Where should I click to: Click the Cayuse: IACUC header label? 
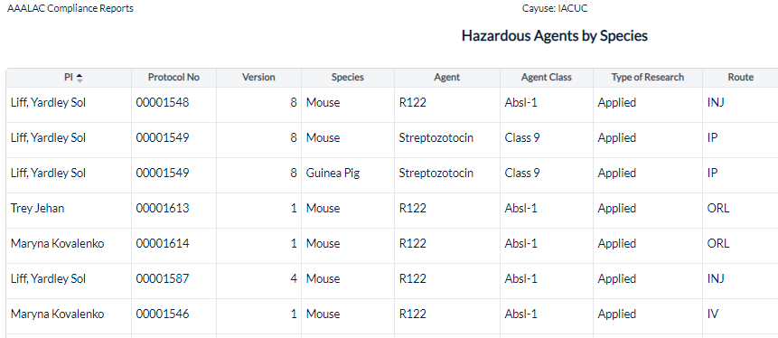[x=555, y=8]
